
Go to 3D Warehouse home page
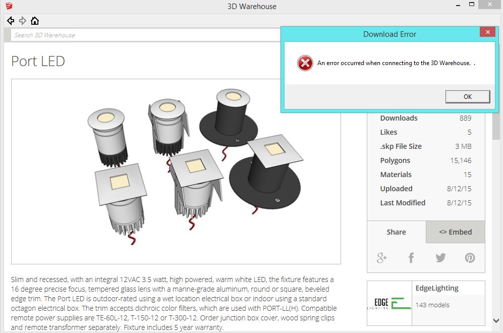35,21
